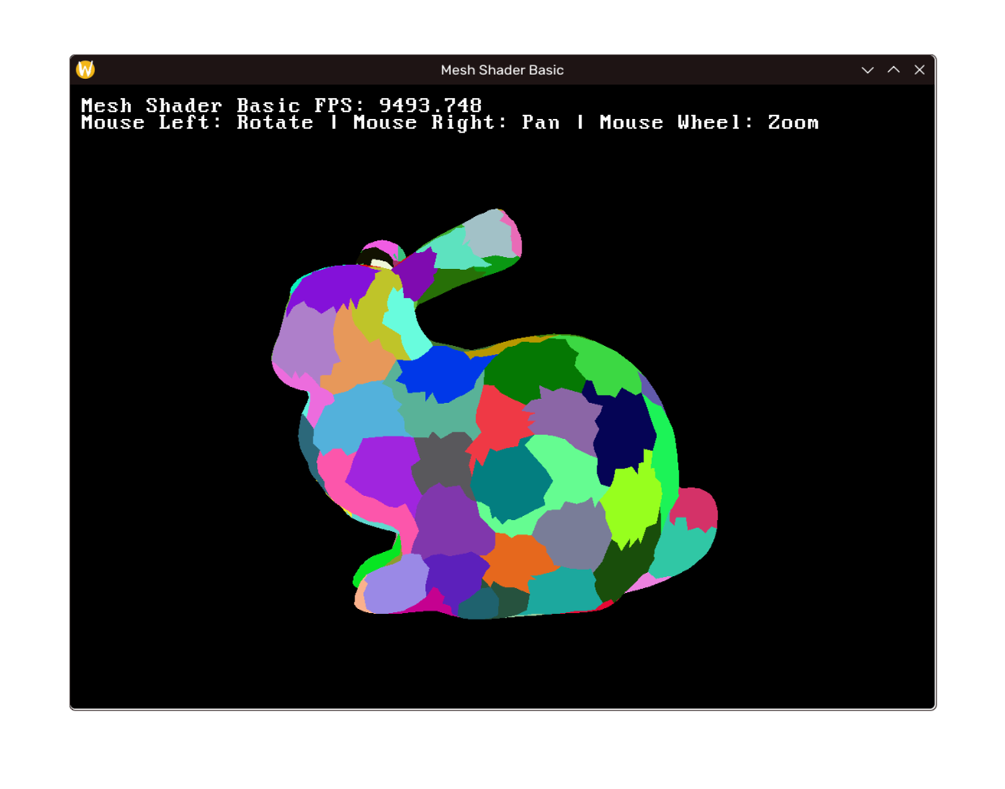Click the minimize chevron in the title bar
The width and height of the screenshot is (1005, 789).
coord(867,70)
